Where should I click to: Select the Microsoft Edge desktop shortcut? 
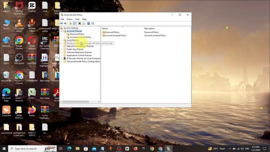coord(6,95)
